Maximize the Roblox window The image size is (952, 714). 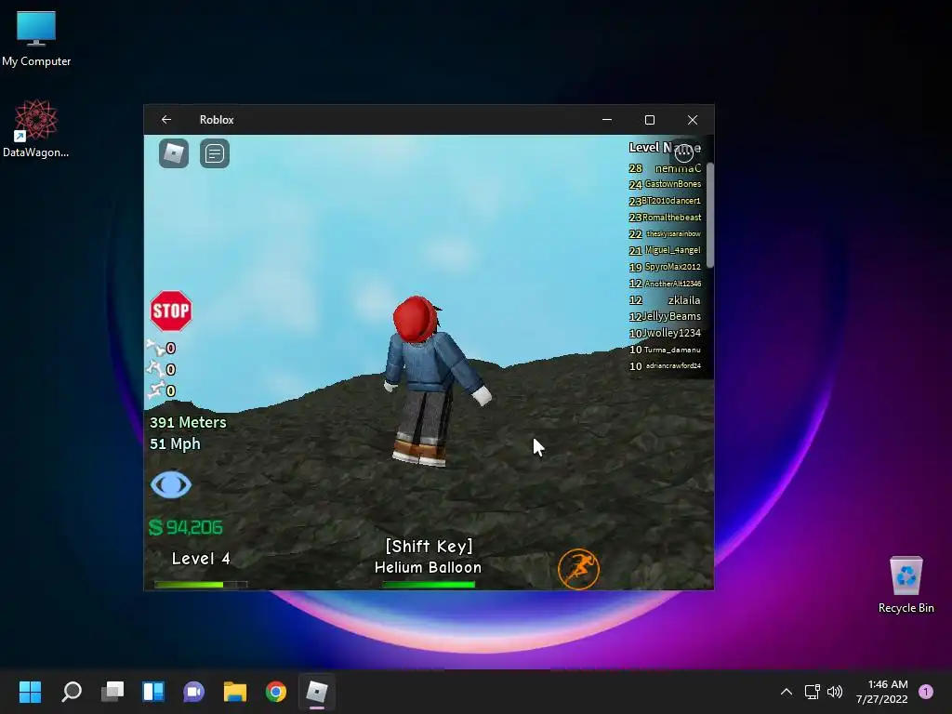pos(650,120)
